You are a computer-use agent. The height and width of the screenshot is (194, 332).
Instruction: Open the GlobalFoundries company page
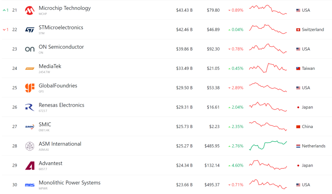pos(58,86)
